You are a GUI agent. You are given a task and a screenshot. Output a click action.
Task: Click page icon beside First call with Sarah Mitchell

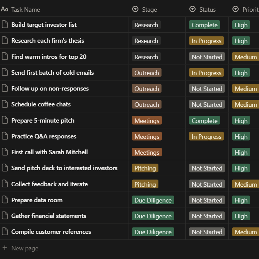click(x=5, y=152)
